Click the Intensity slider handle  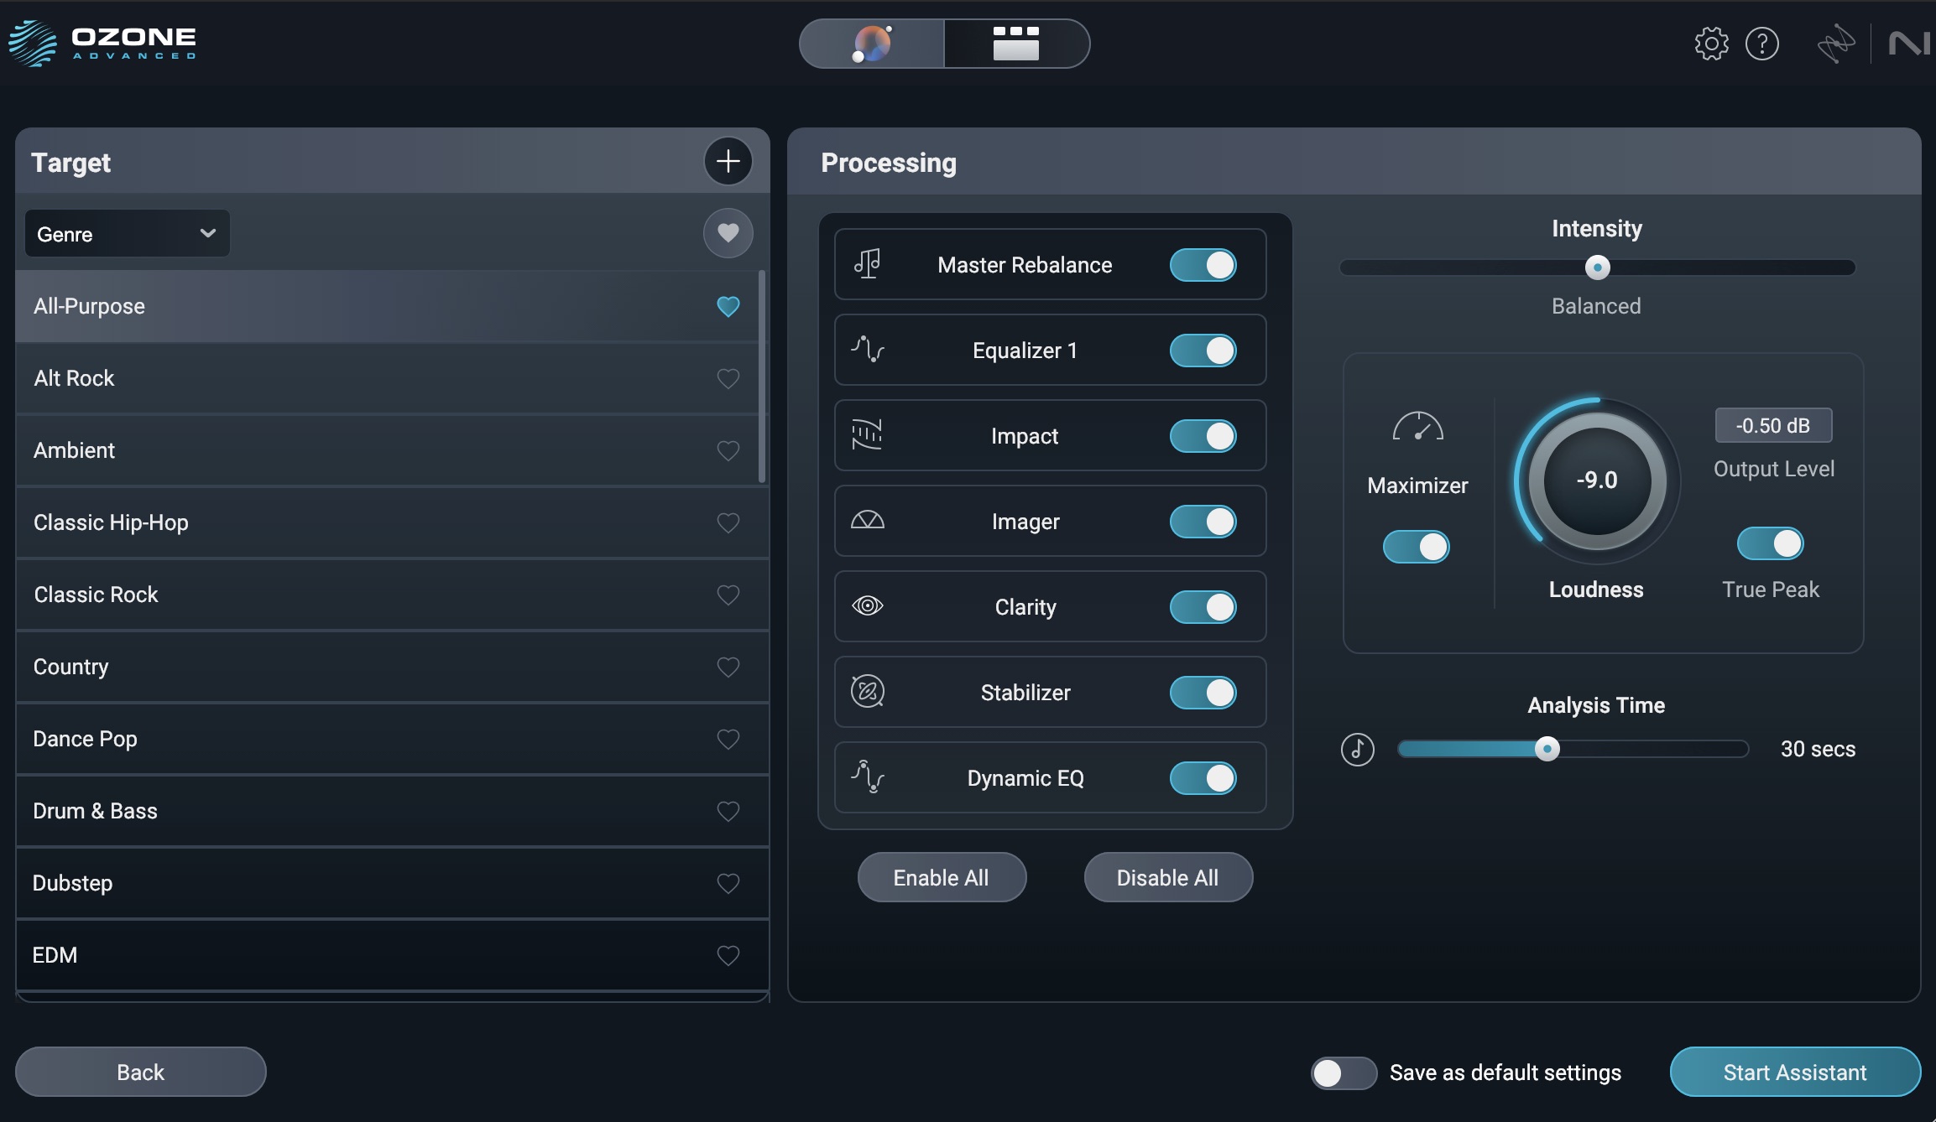point(1597,268)
